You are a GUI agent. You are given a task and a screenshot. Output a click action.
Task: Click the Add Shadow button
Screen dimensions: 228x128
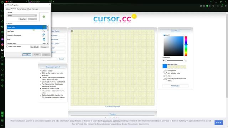(175, 86)
